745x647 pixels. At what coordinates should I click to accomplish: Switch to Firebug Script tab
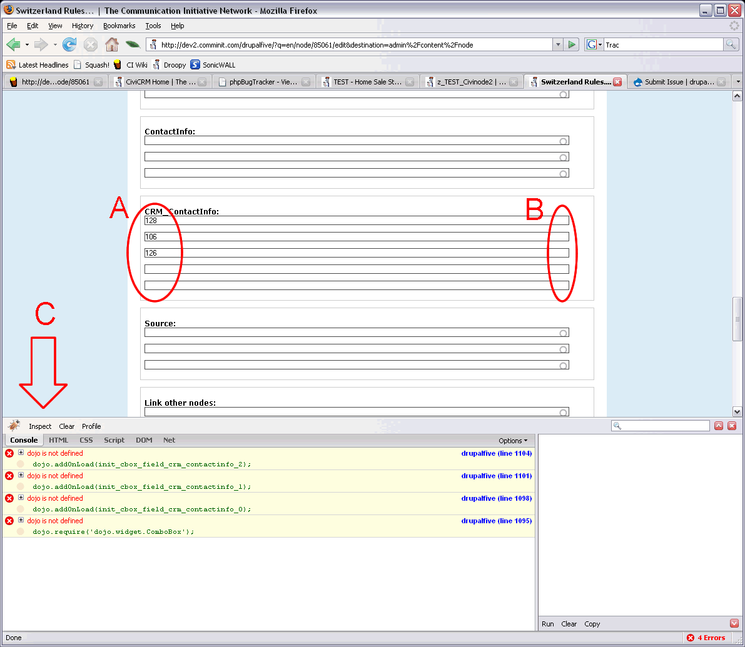pos(114,440)
